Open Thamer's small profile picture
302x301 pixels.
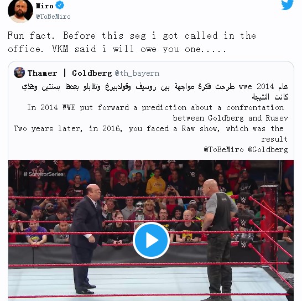pyautogui.click(x=19, y=72)
